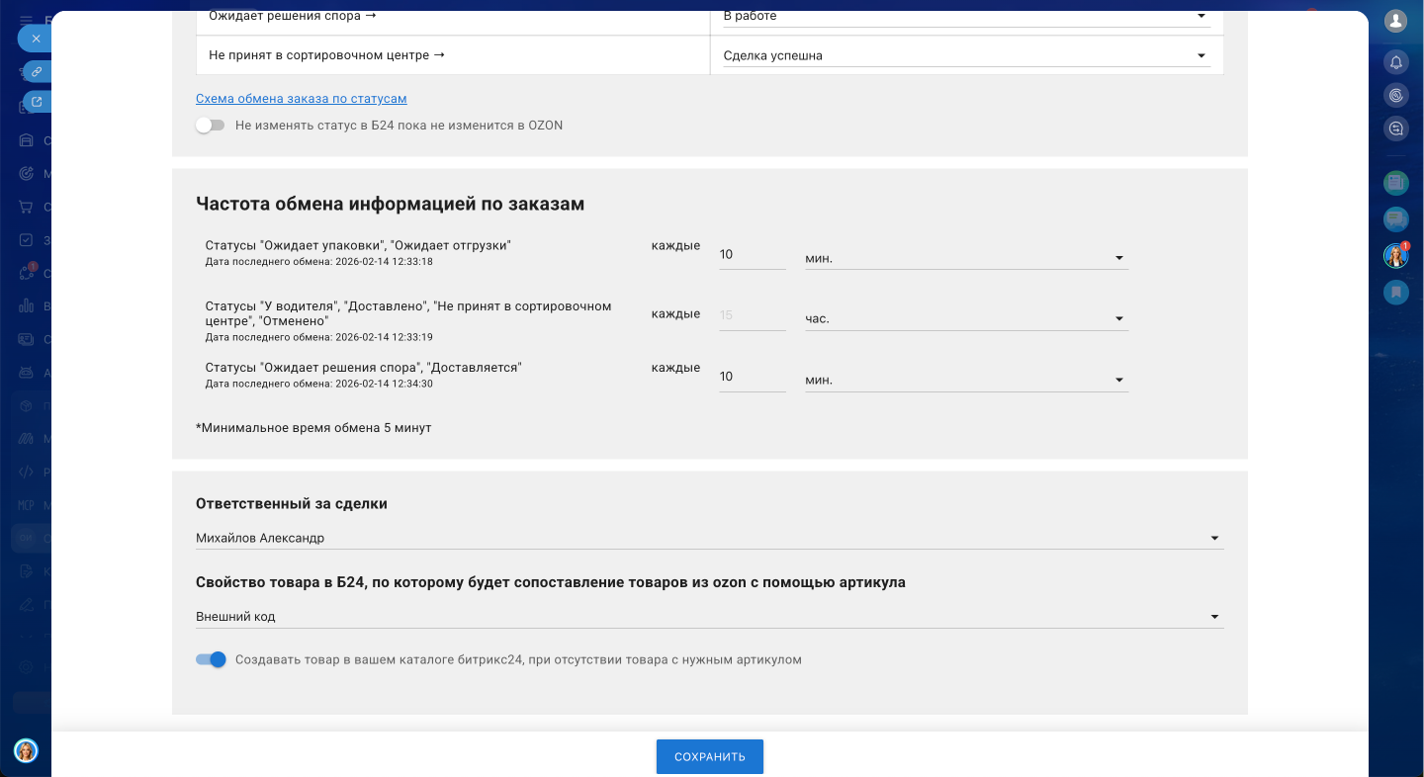Click the 'Сохранить' button
Screen dimensions: 1424x777
pos(710,757)
